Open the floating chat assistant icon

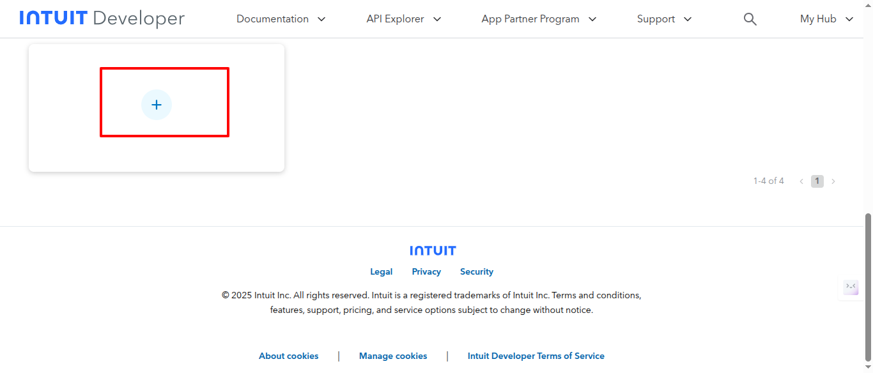click(x=851, y=287)
